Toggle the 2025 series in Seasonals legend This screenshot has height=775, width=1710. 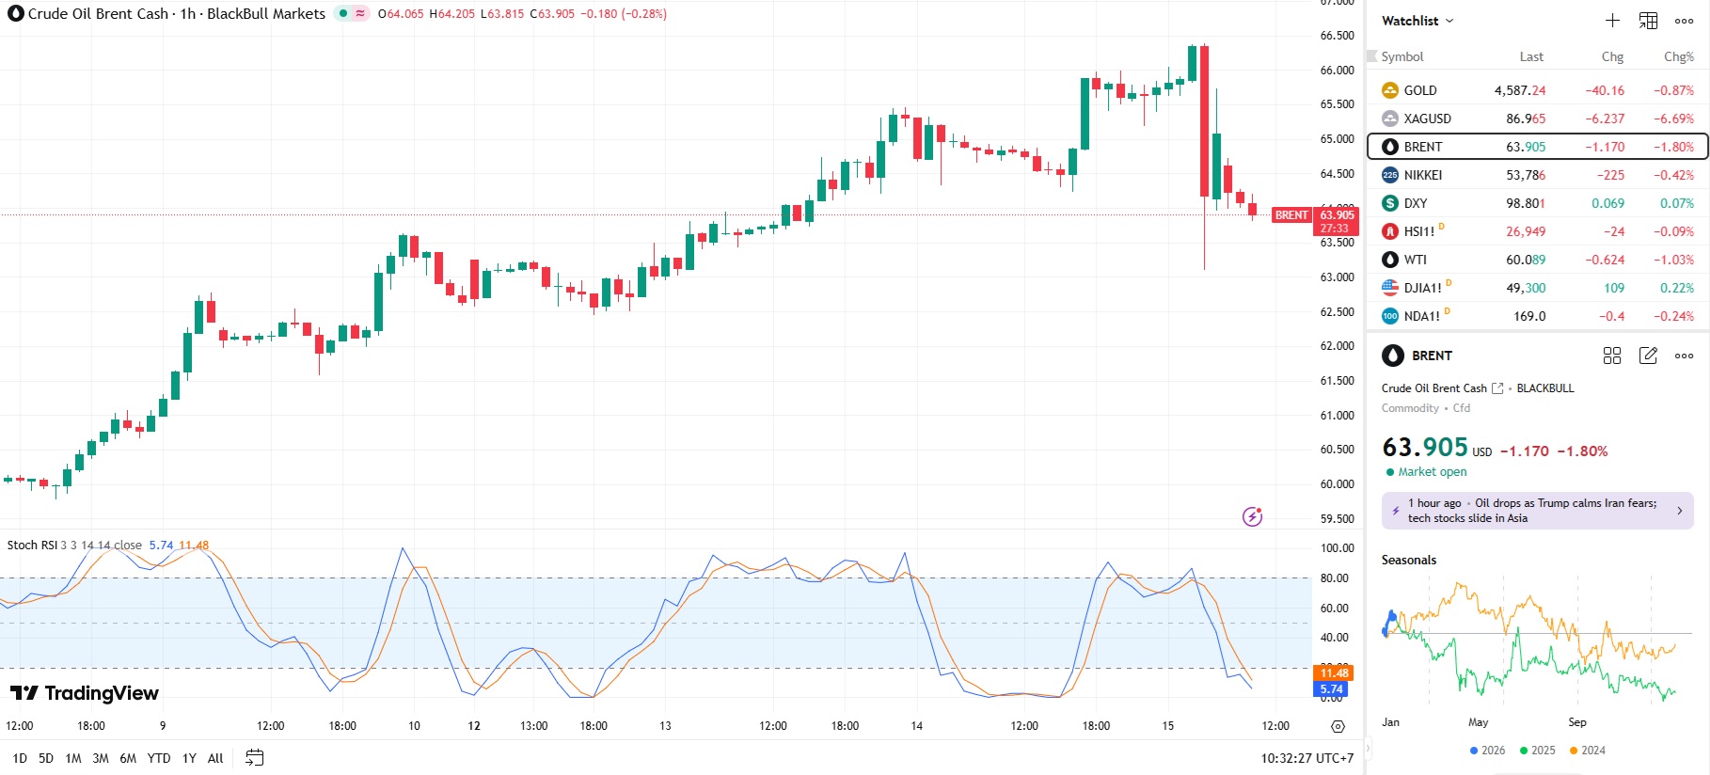[x=1537, y=751]
